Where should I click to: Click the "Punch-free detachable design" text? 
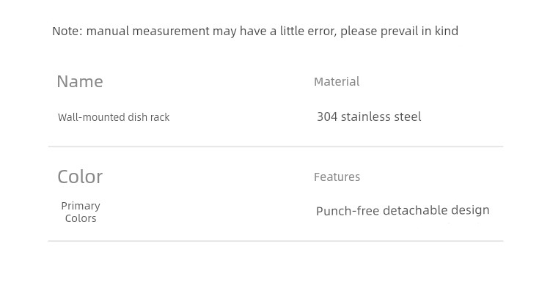click(403, 210)
